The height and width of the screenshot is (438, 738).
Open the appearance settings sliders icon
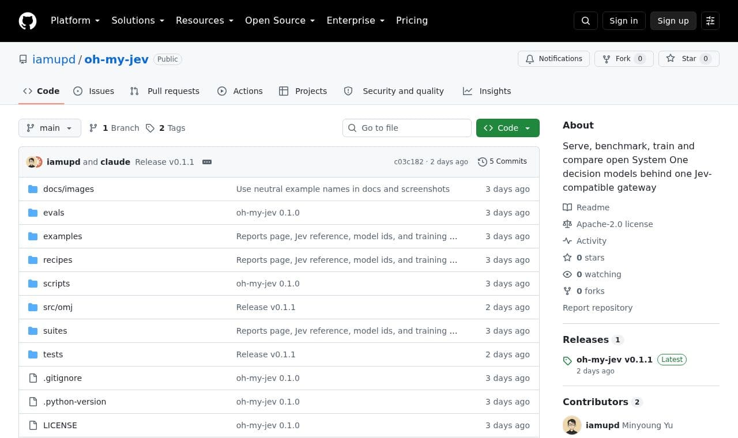tap(710, 21)
